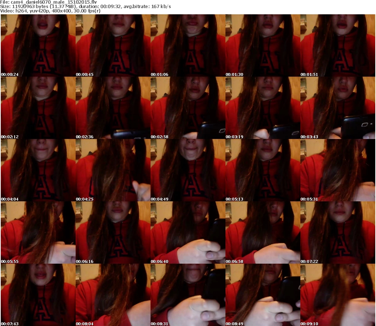The width and height of the screenshot is (376, 326).
Task: Click the frame timestamped 00:05:55
Action: (x=38, y=232)
